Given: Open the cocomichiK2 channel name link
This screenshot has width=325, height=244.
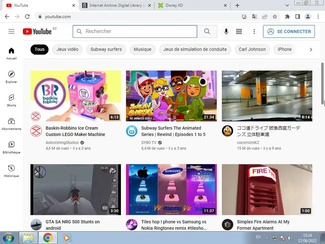Looking at the screenshot, I should tap(248, 143).
